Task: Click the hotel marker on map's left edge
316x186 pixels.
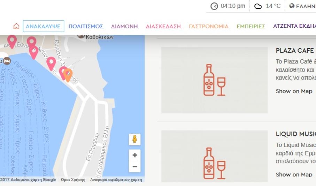Action: pyautogui.click(x=7, y=61)
